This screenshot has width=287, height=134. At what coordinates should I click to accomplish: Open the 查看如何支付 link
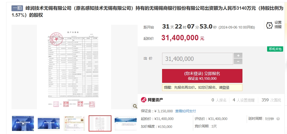(x=185, y=111)
